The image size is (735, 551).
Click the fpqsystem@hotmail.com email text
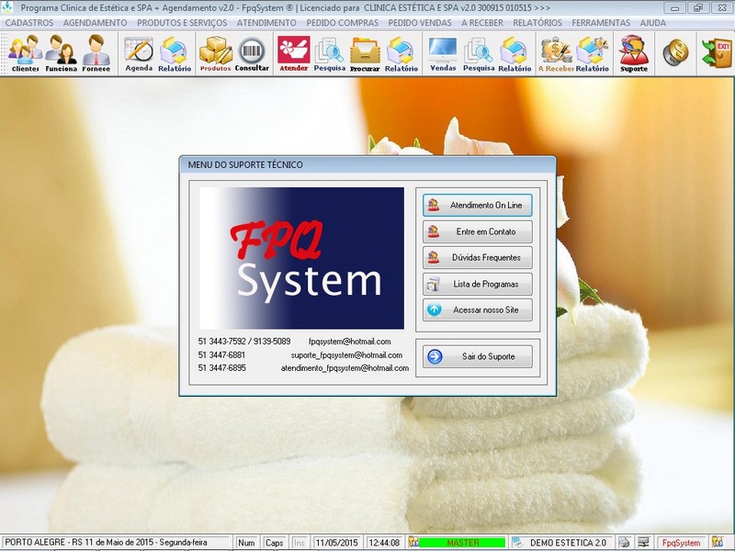coord(349,342)
